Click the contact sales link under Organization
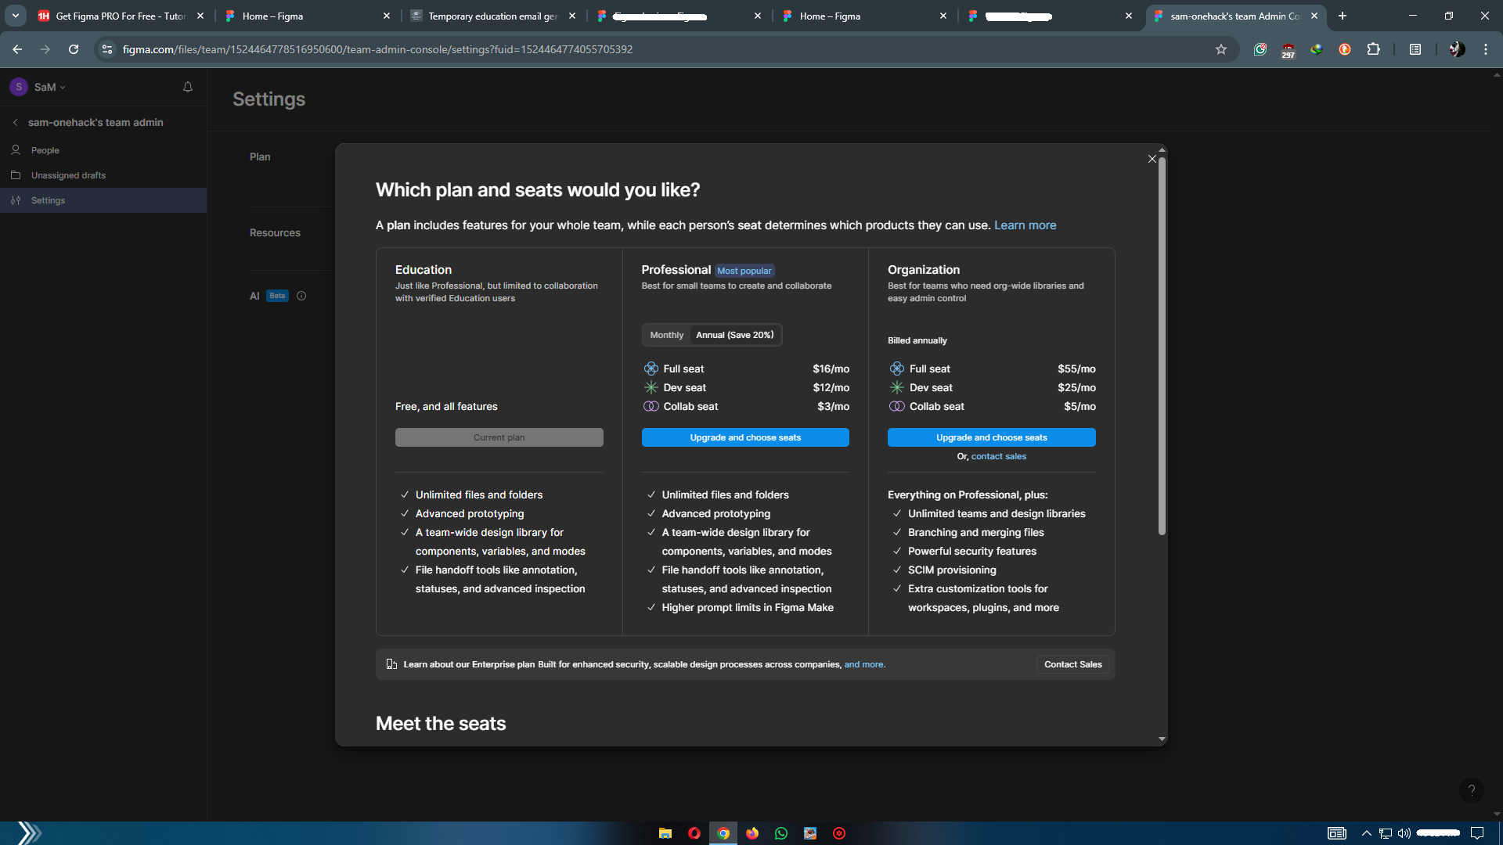The height and width of the screenshot is (845, 1503). tap(998, 456)
